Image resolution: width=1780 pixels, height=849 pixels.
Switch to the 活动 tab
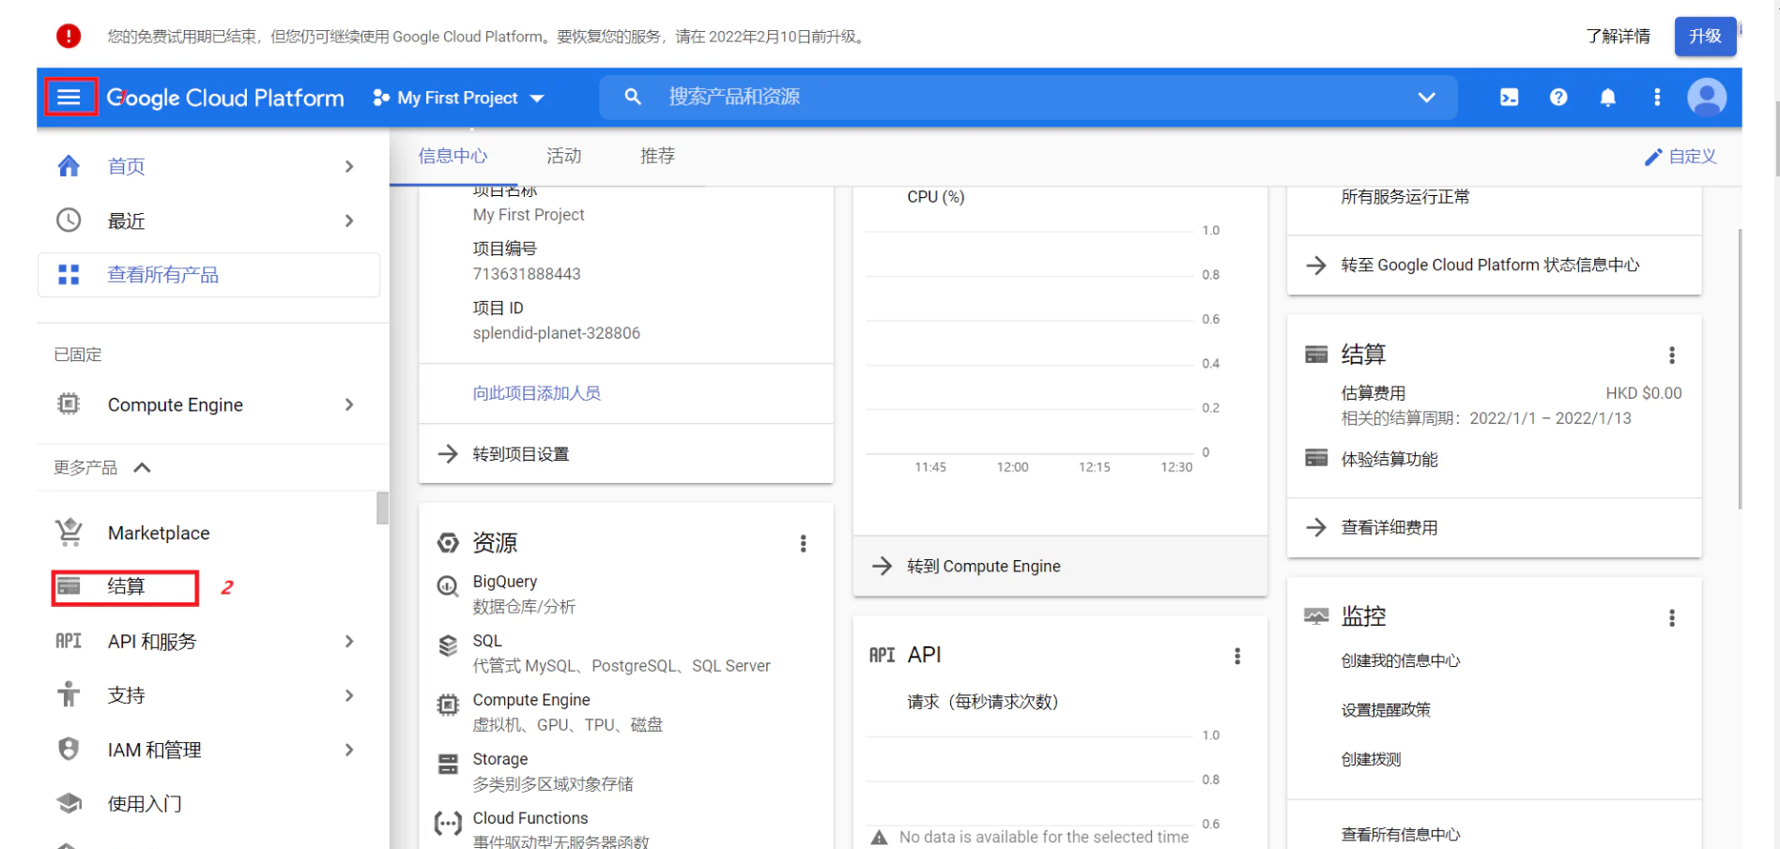pos(563,156)
